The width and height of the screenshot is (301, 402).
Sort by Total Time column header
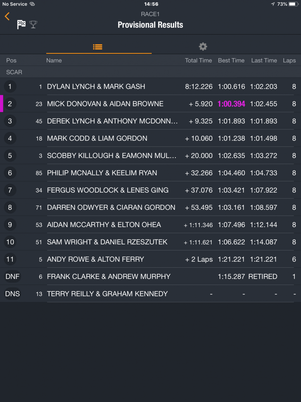pos(198,60)
